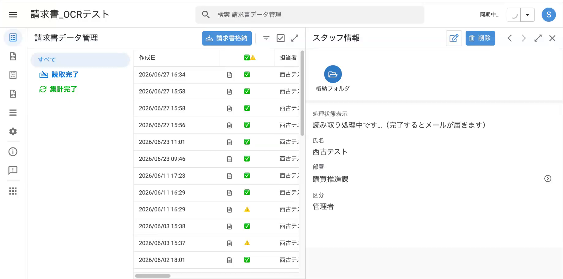Click green check status for 2026/06/27 15:56

(x=247, y=125)
